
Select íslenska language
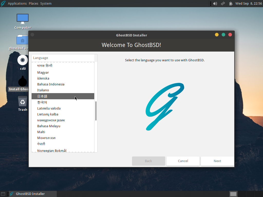[63, 78]
